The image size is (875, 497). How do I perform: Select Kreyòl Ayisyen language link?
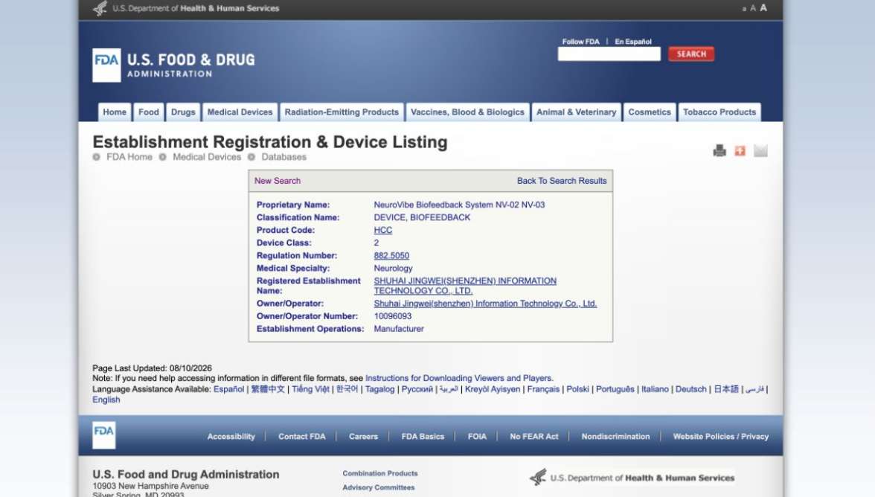pos(493,389)
